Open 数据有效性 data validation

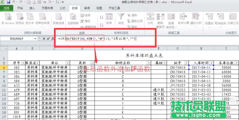click(171, 21)
